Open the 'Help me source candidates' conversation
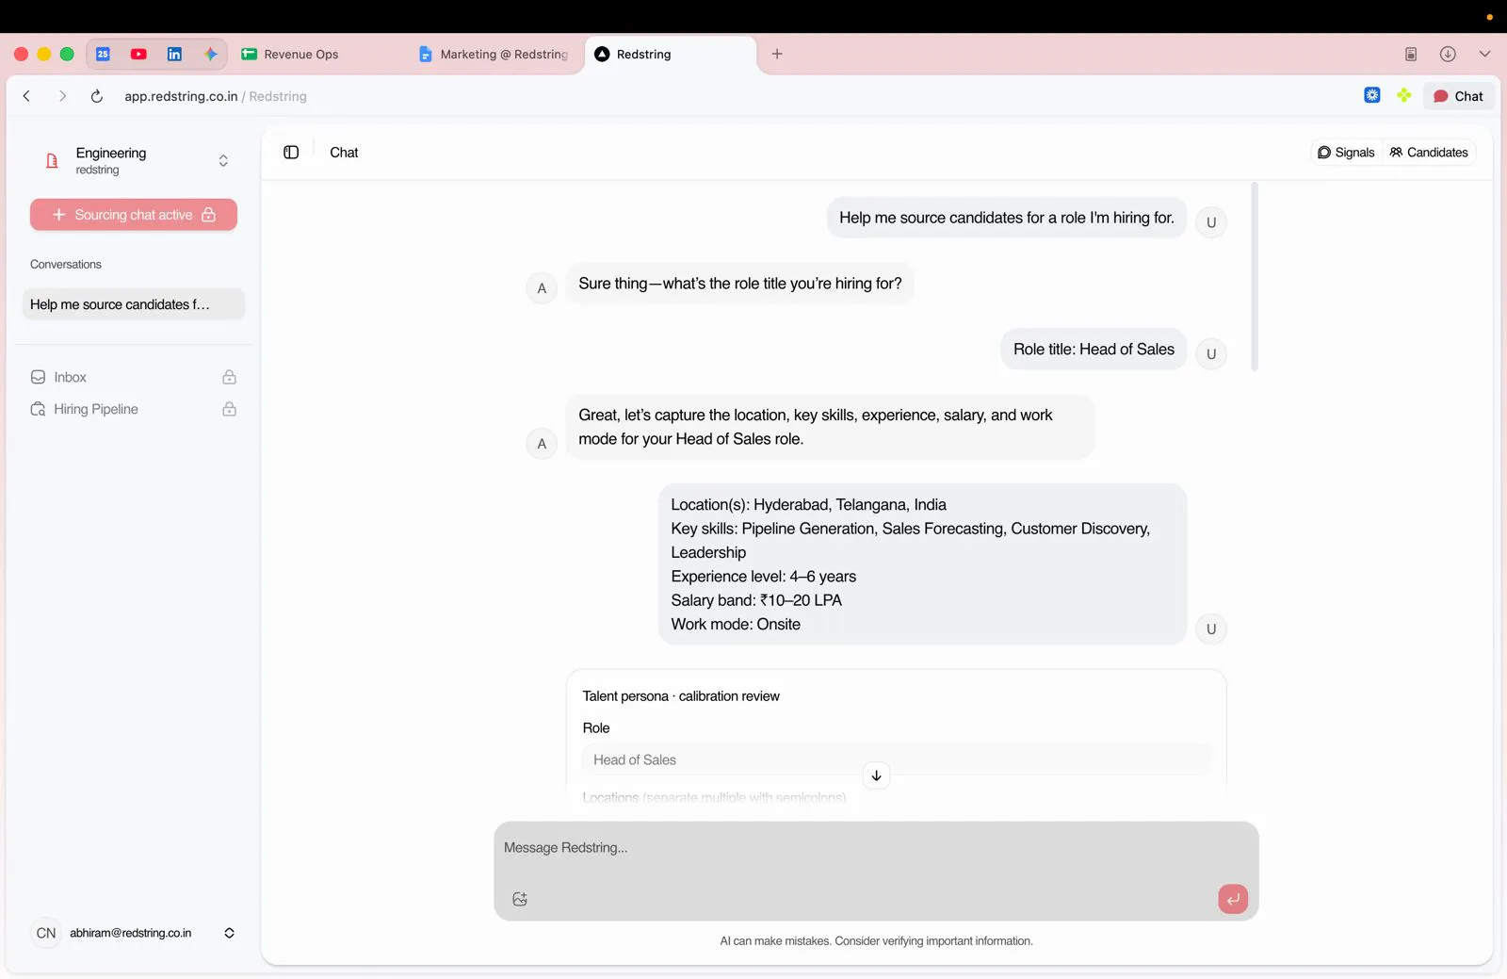Screen dimensions: 1507x979 click(134, 304)
